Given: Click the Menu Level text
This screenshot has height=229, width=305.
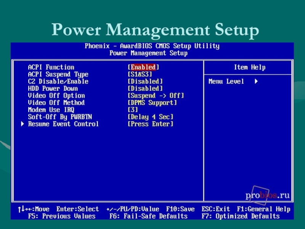Looking at the screenshot, I should 226,81.
